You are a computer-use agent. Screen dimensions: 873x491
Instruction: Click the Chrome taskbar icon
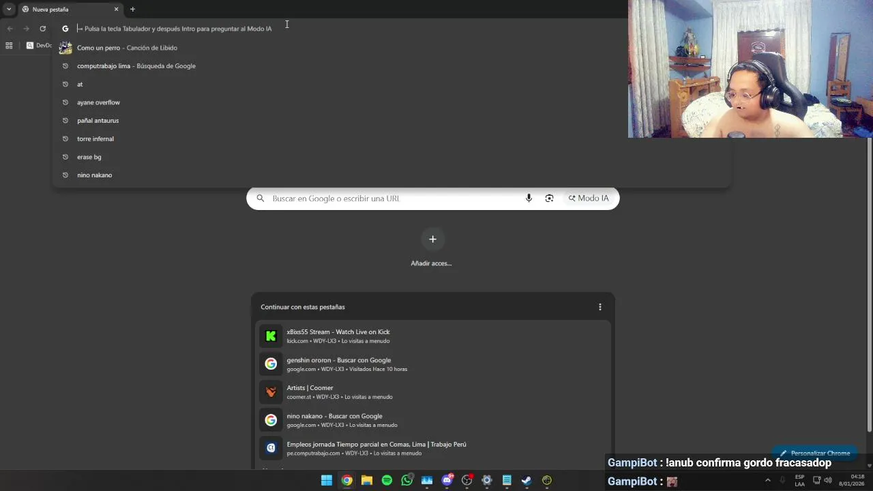346,480
